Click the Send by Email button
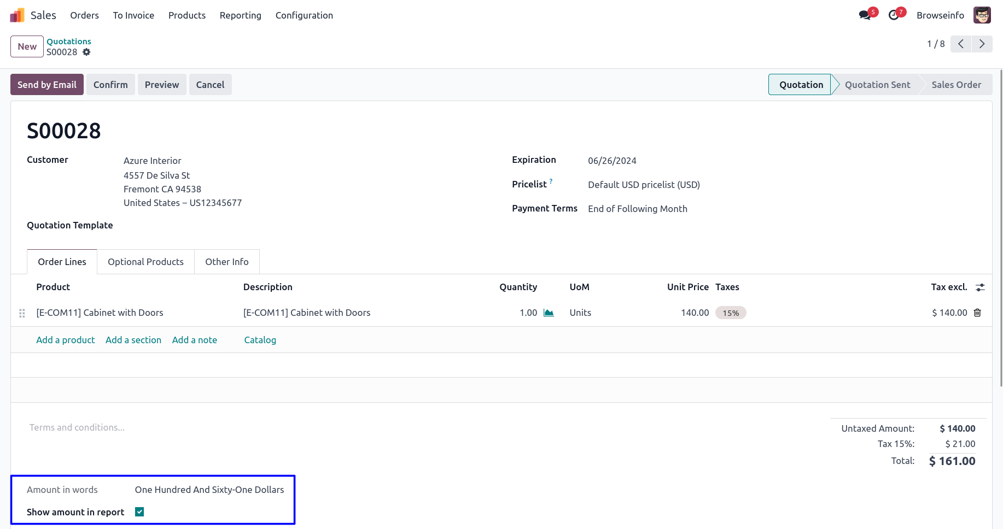Screen dimensions: 1003x529 point(47,85)
